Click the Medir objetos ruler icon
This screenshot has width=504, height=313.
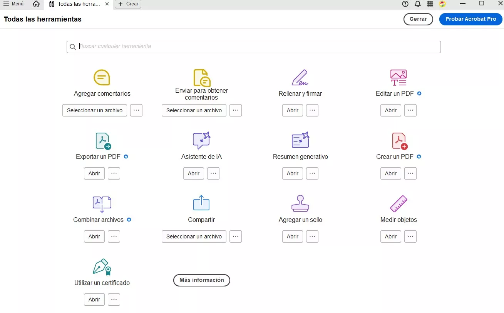tap(399, 204)
